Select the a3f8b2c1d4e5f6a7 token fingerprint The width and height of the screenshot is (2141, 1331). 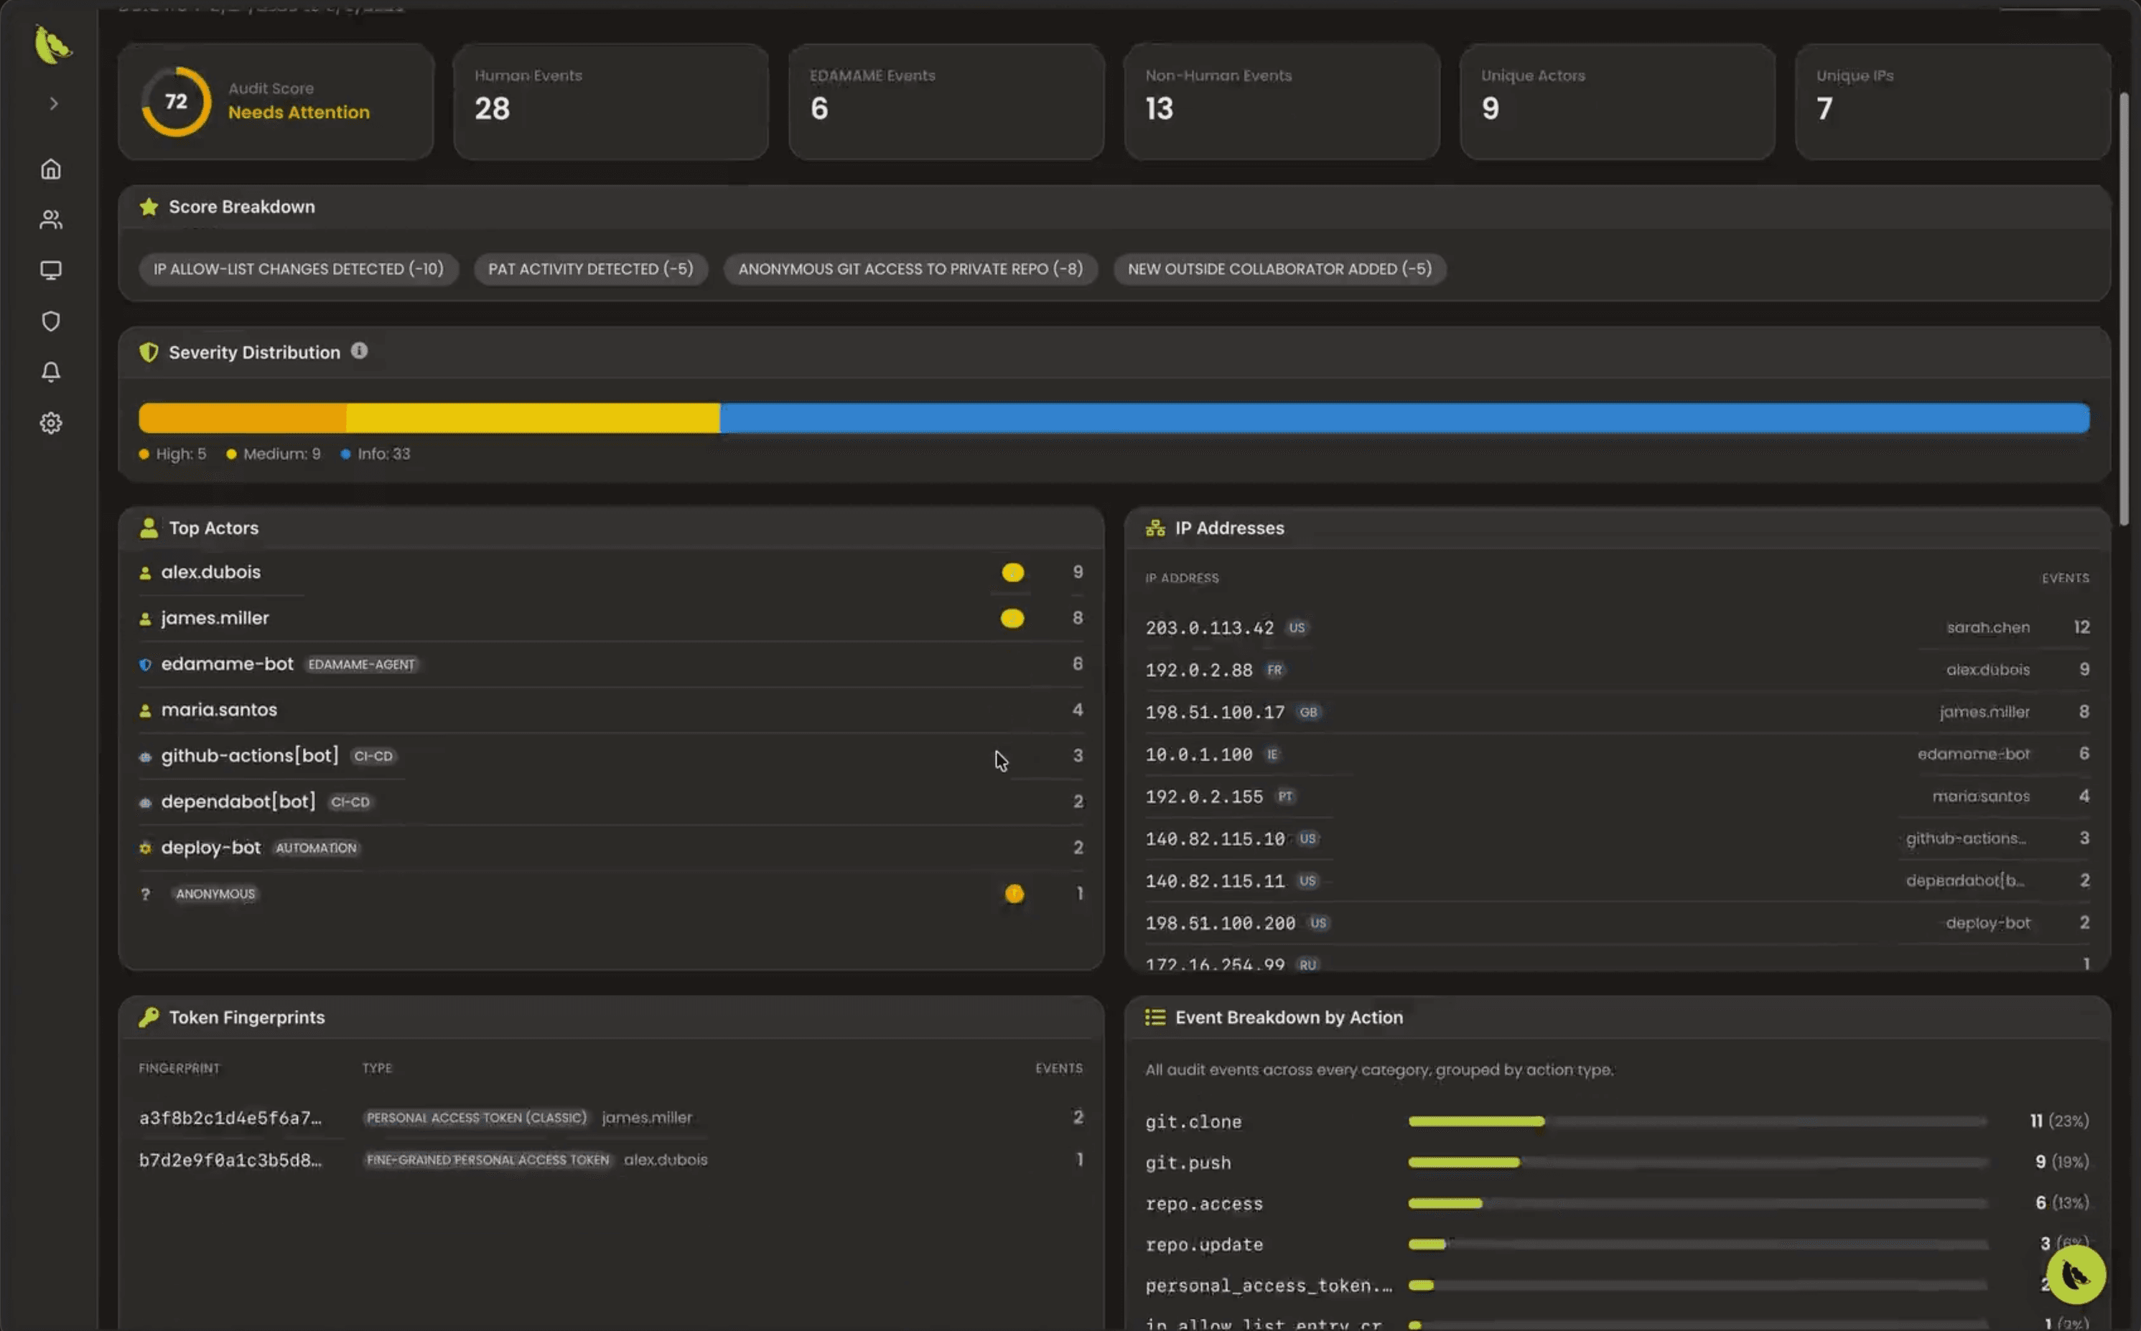(230, 1118)
